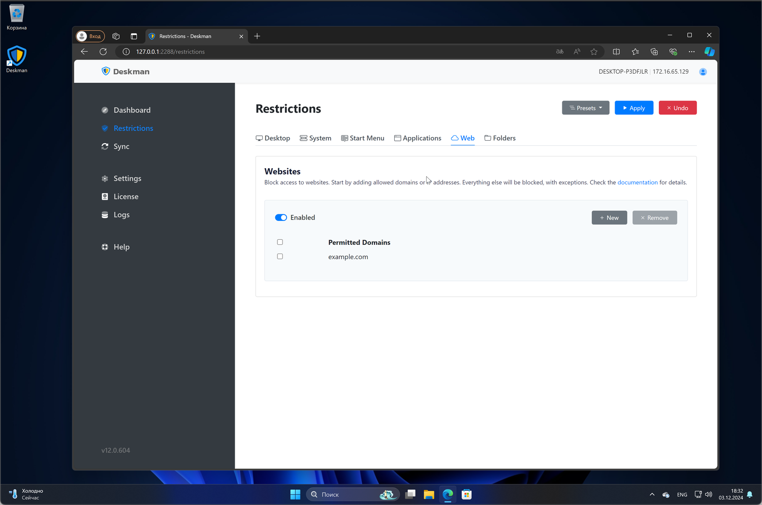Open the weather widget on taskbar

tap(26, 494)
